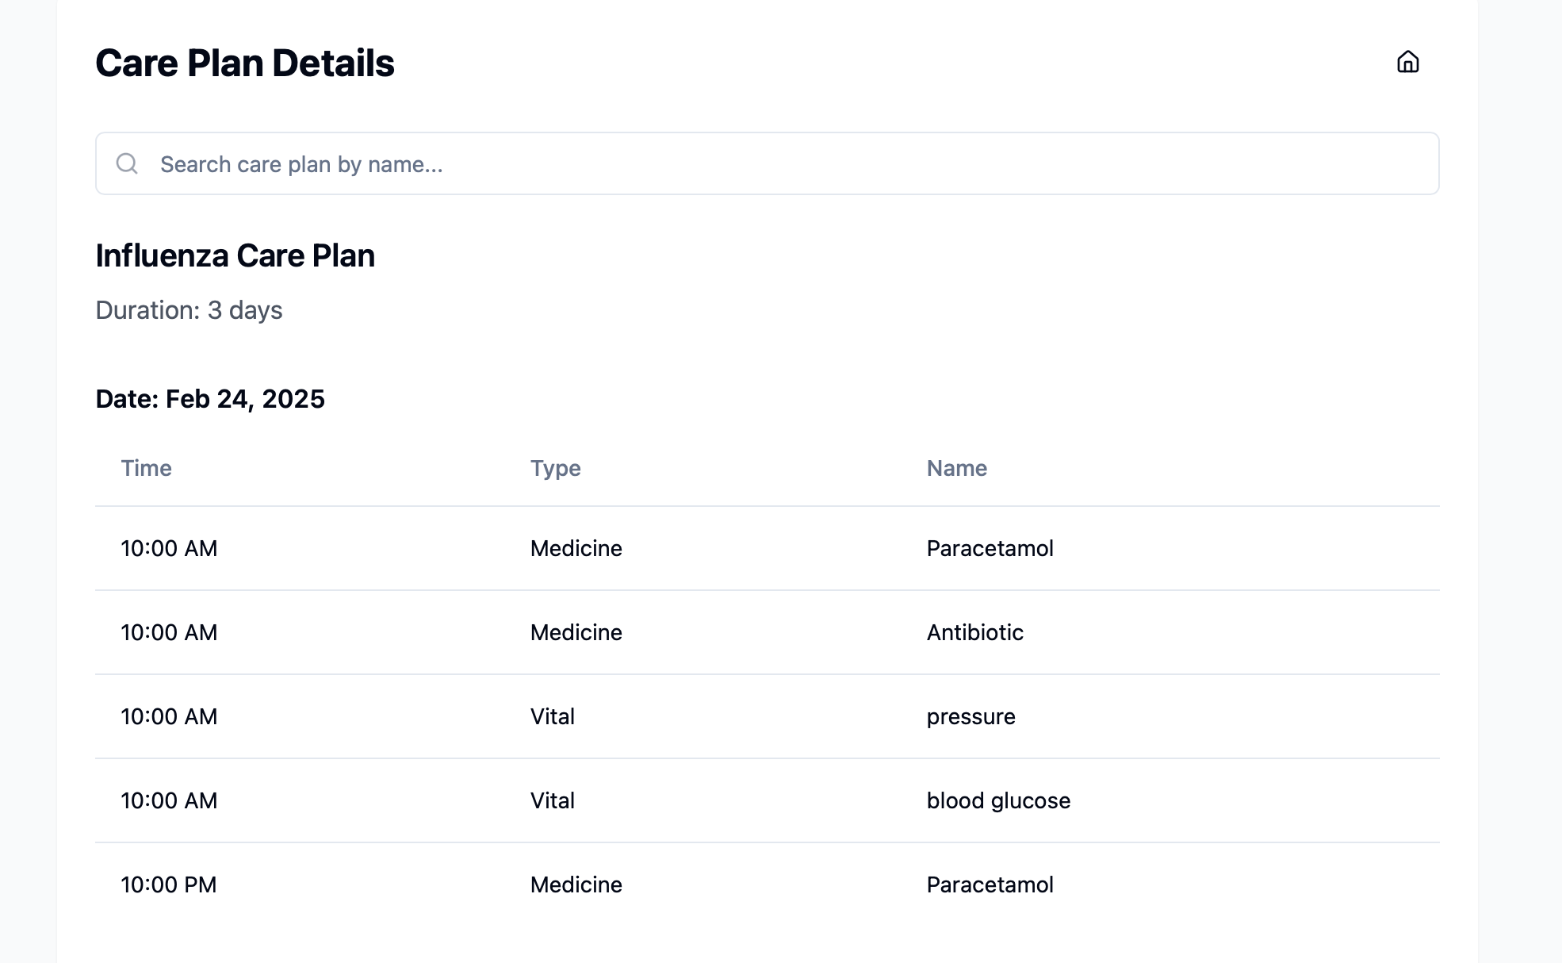The image size is (1562, 963).
Task: Click the 10:00 PM time cell
Action: point(169,884)
